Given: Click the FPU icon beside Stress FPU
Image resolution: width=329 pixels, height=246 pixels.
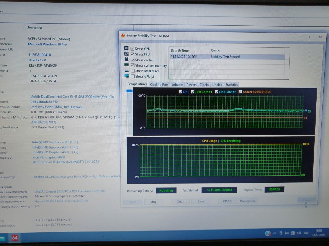Looking at the screenshot, I should (x=126, y=54).
